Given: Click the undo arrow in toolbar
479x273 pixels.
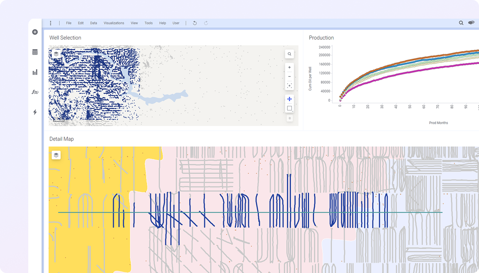Looking at the screenshot, I should coord(195,23).
